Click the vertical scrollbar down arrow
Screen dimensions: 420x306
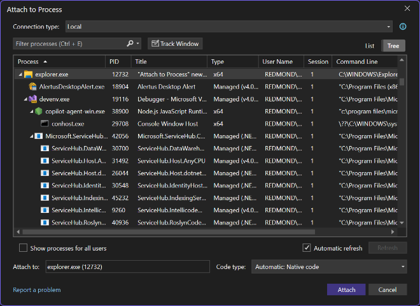402,222
